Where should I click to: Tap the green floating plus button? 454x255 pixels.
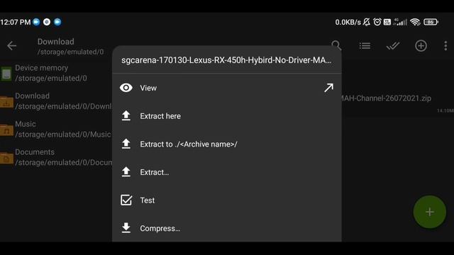tap(430, 212)
